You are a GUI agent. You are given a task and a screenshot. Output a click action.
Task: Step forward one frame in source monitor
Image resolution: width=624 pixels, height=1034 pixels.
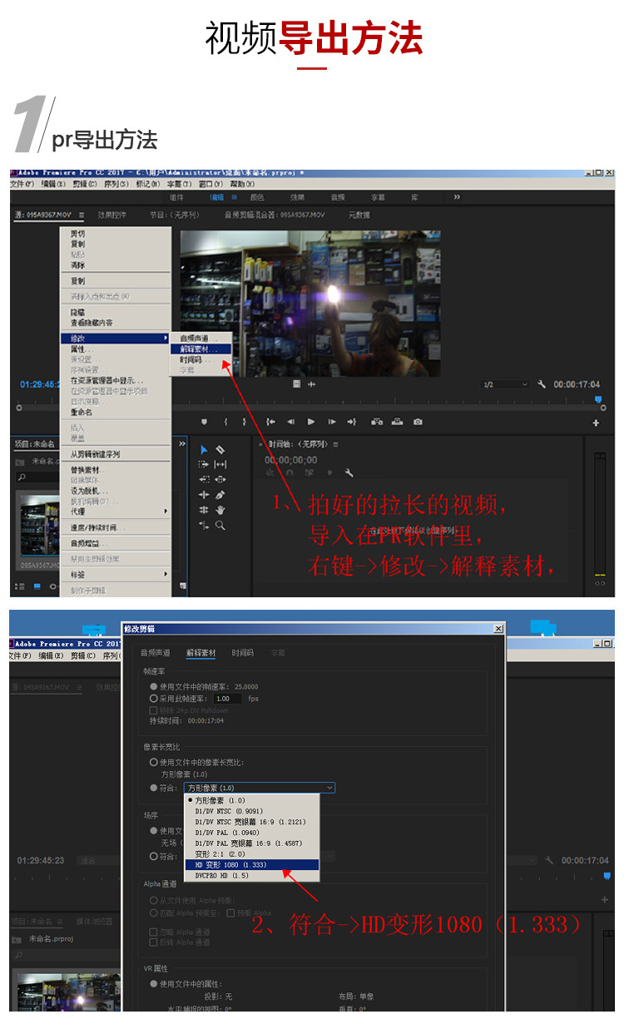pyautogui.click(x=332, y=422)
